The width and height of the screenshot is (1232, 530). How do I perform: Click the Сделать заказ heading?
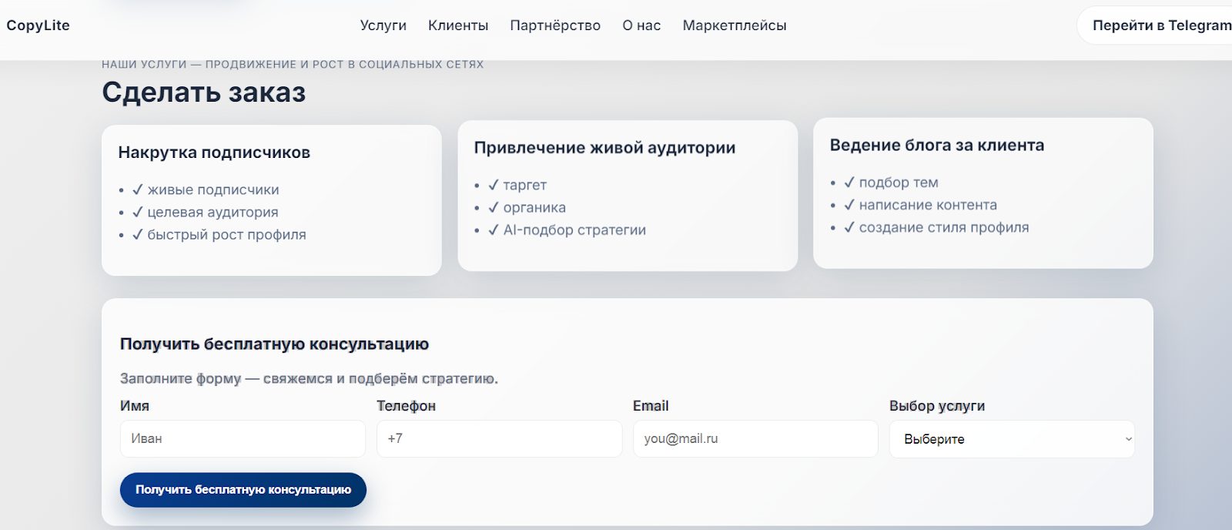point(204,92)
